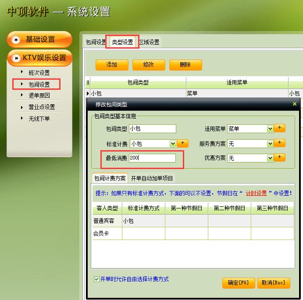Image resolution: width=303 pixels, height=300 pixels.
Task: Open 营业点设置 in sidebar
Action: tap(42, 107)
